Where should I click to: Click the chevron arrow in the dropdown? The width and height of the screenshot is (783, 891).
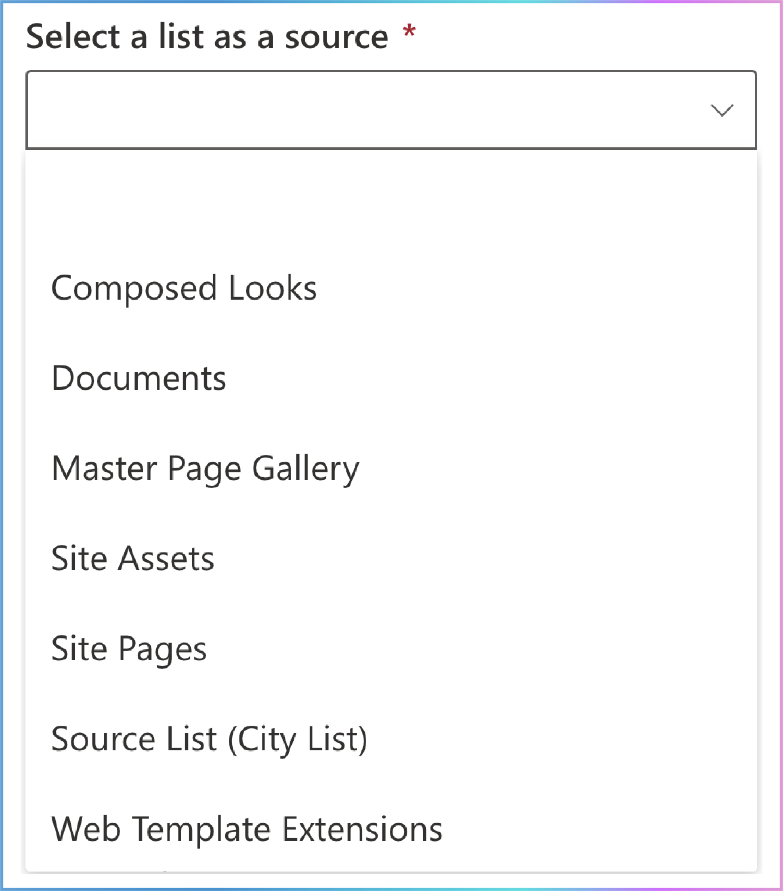pyautogui.click(x=722, y=110)
